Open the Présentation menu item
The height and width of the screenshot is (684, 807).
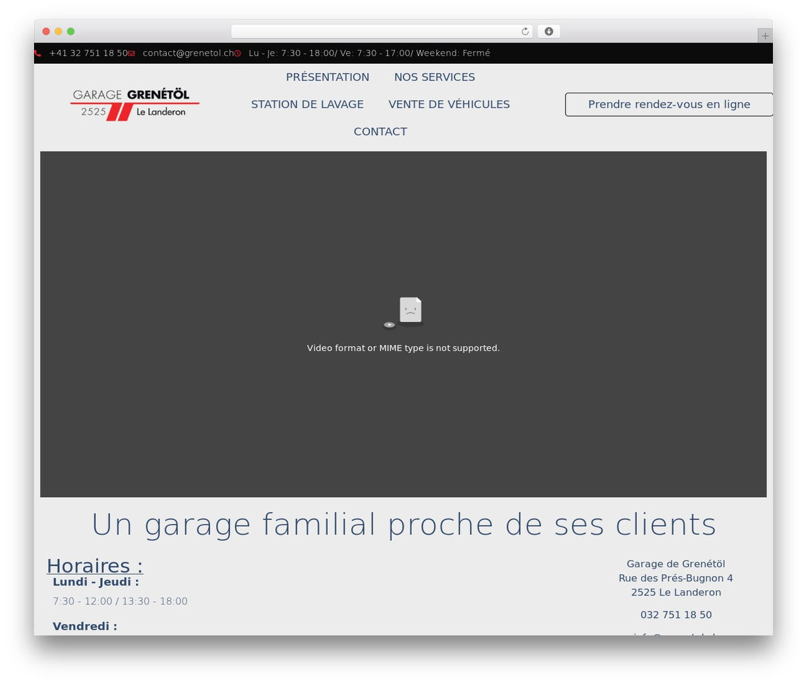tap(328, 77)
